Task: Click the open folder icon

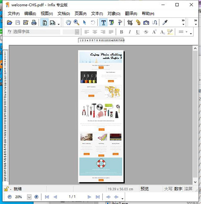Action: click(10, 22)
